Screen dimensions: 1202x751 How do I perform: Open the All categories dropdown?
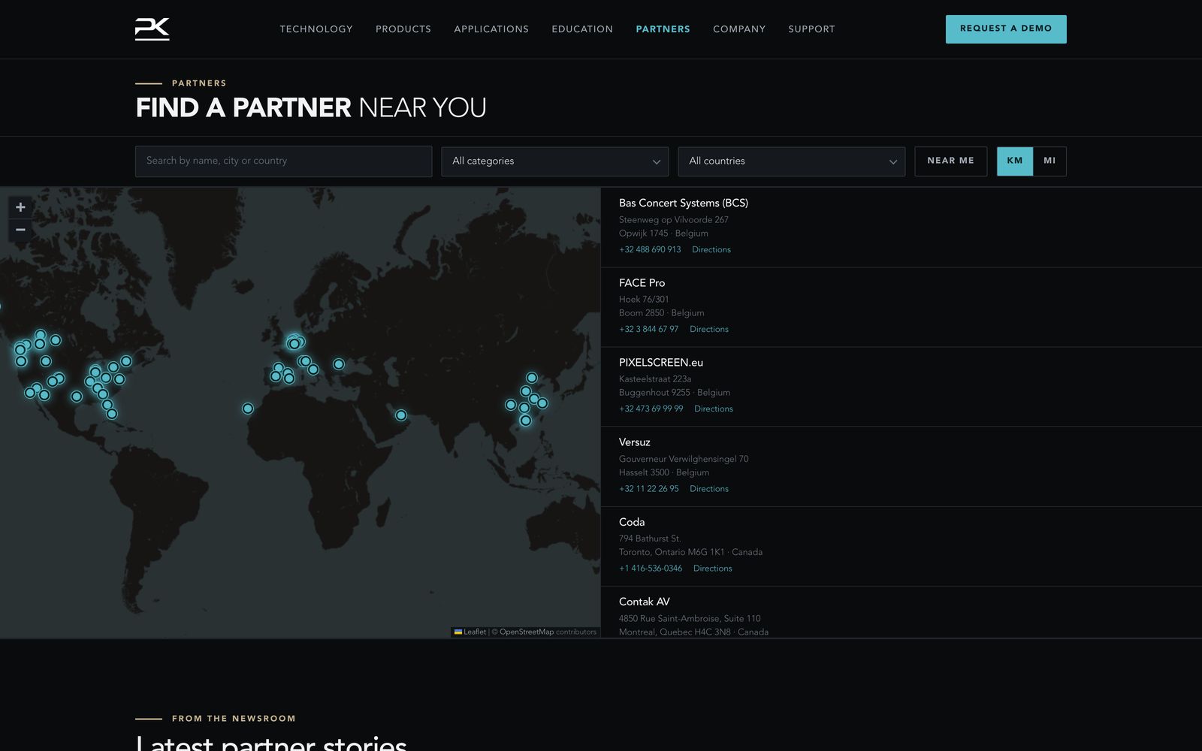pos(554,161)
